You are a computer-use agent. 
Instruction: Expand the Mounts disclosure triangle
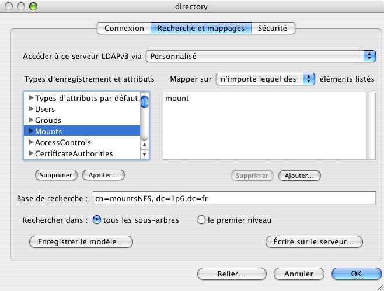pyautogui.click(x=31, y=131)
